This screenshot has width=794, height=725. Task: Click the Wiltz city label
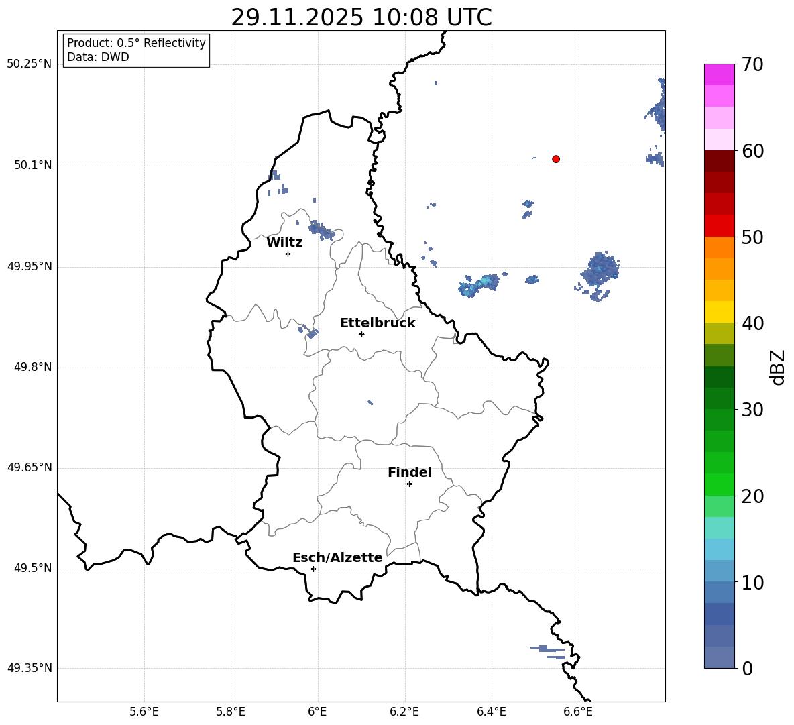tap(284, 243)
